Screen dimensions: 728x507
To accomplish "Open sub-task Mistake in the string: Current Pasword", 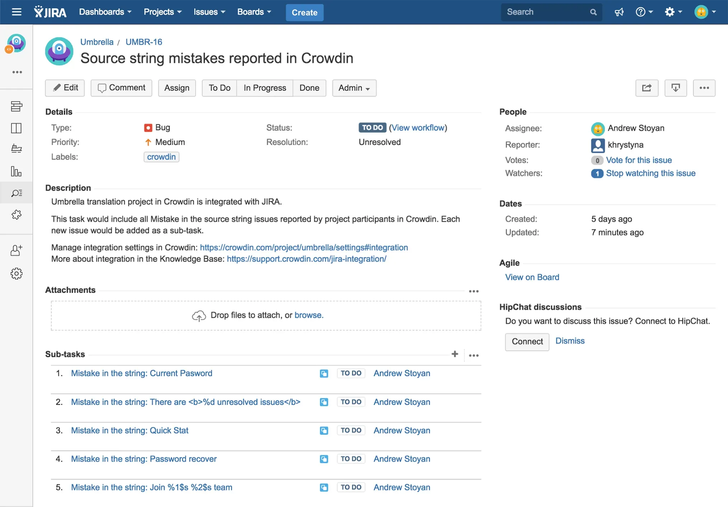I will click(x=142, y=373).
